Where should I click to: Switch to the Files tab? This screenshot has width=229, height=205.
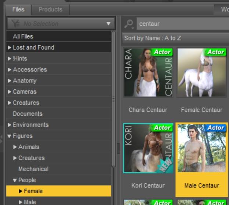click(x=18, y=10)
